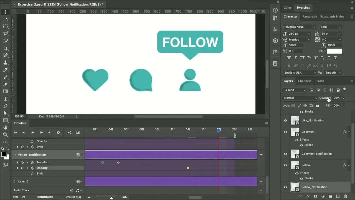Select the Move tool
The image size is (355, 200).
5,12
